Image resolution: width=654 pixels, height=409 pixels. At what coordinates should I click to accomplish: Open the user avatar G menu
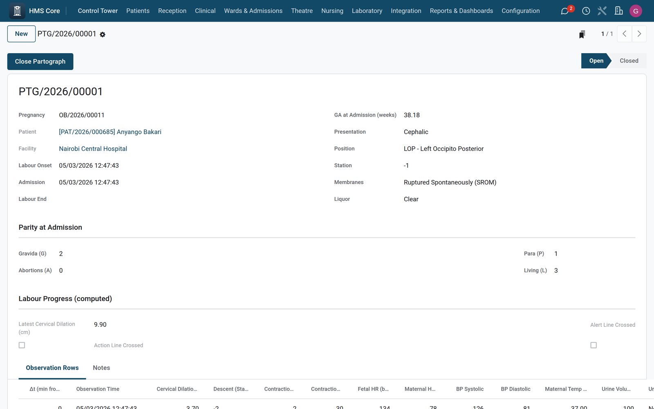tap(636, 11)
